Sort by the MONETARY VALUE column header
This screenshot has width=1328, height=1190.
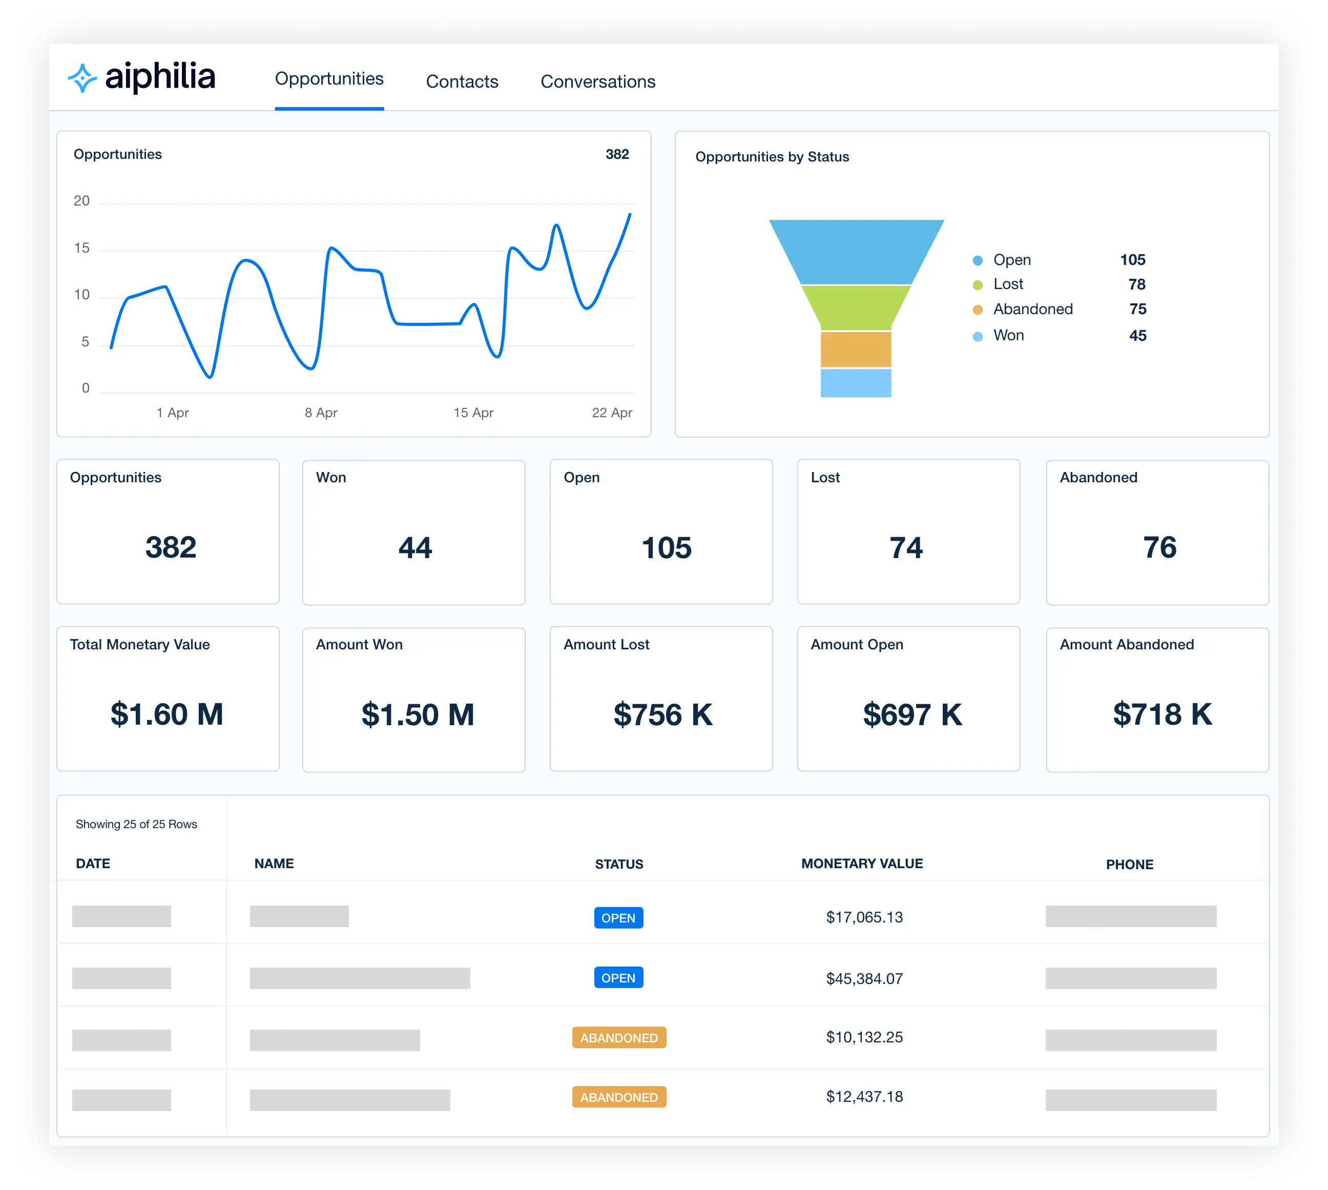(861, 864)
